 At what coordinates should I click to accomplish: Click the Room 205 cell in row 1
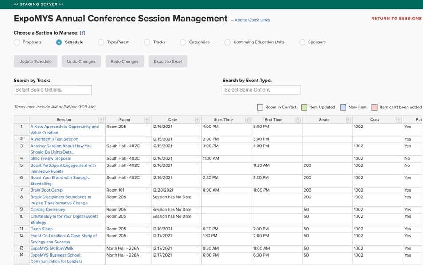[128, 130]
